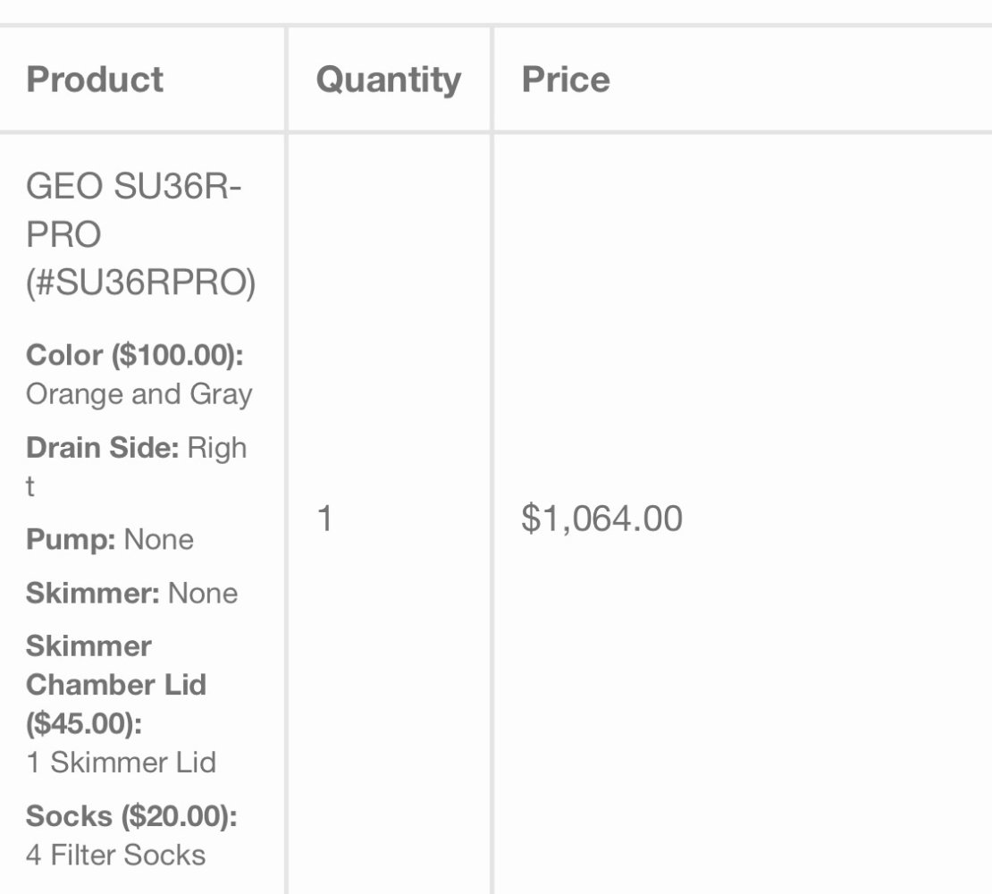This screenshot has width=992, height=894.
Task: Select the Orange and Gray color value
Action: click(139, 394)
